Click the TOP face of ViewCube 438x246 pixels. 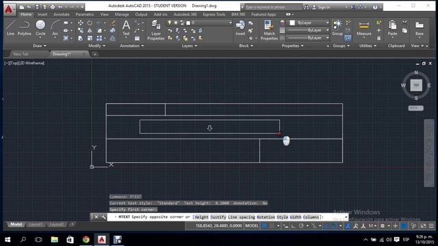point(416,85)
